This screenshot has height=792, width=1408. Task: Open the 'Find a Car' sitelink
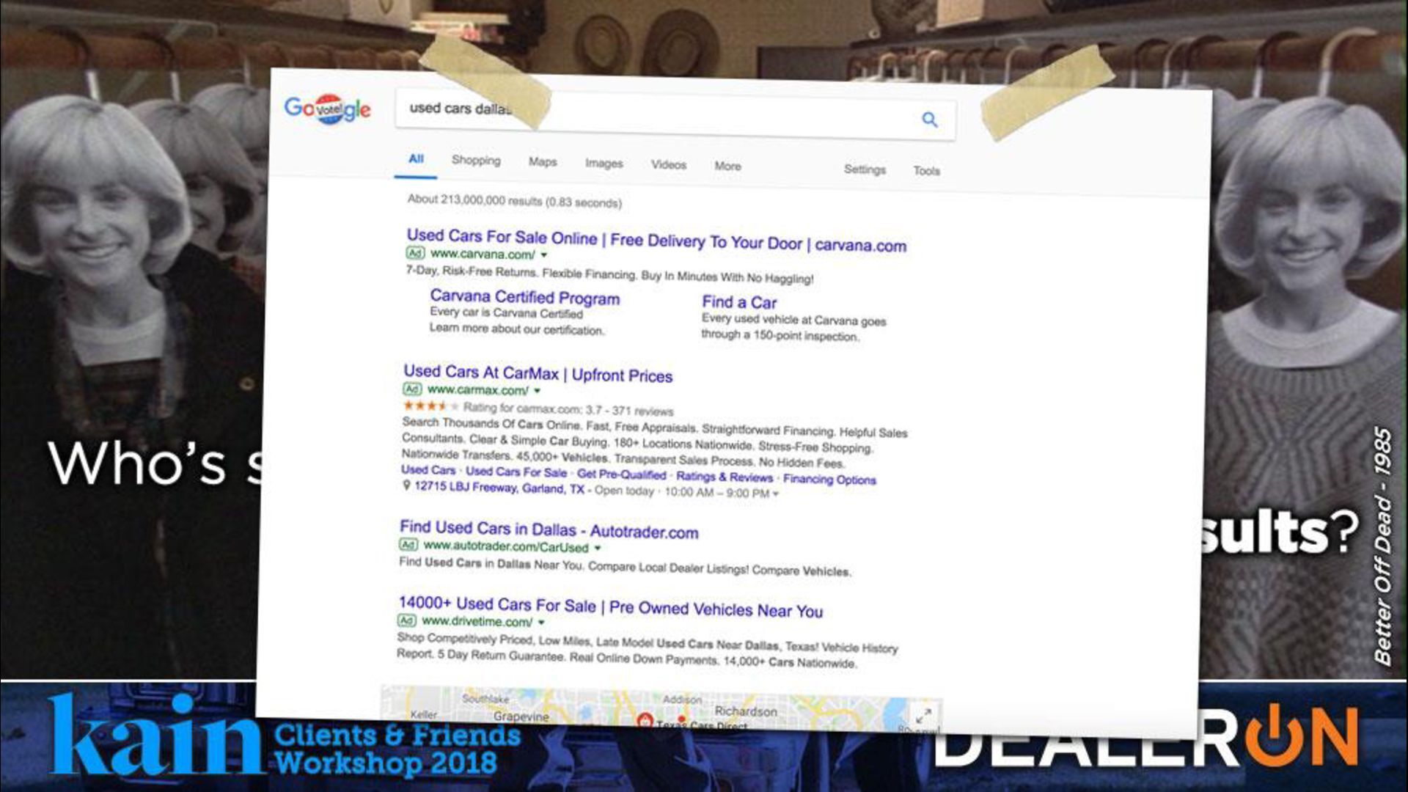click(x=739, y=302)
